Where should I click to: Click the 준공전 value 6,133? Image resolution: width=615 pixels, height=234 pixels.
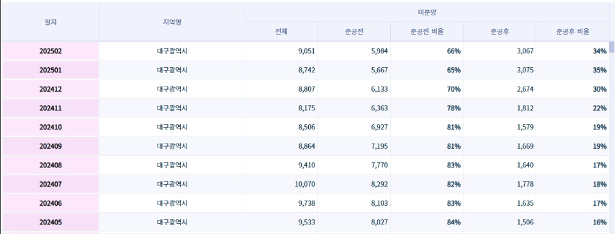pos(379,89)
